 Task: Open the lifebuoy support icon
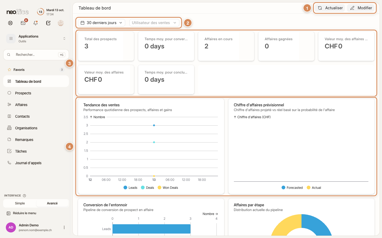(x=10, y=23)
